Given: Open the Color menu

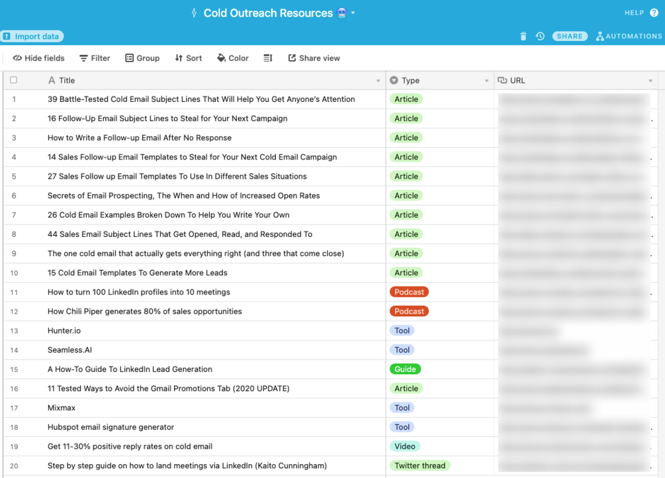Looking at the screenshot, I should pos(233,58).
